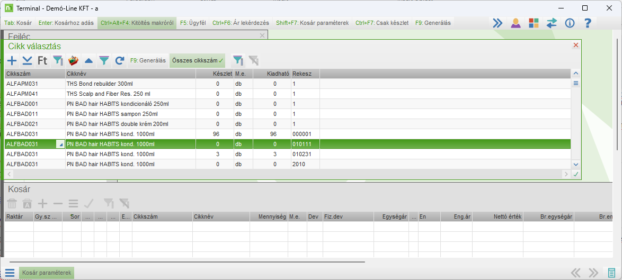Toggle Ctrl+Alt+F4: Kitöltés makróról
622x280 pixels.
coord(137,23)
